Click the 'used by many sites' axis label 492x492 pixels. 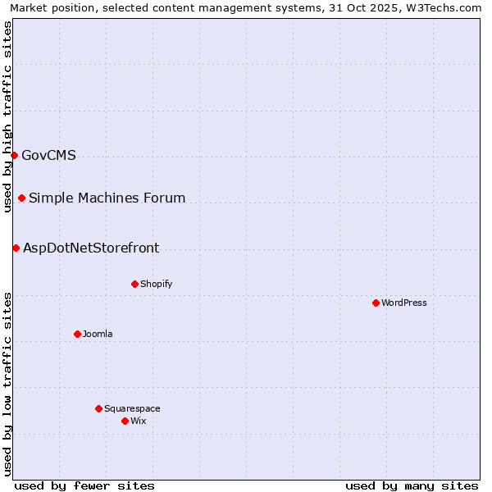pyautogui.click(x=412, y=485)
